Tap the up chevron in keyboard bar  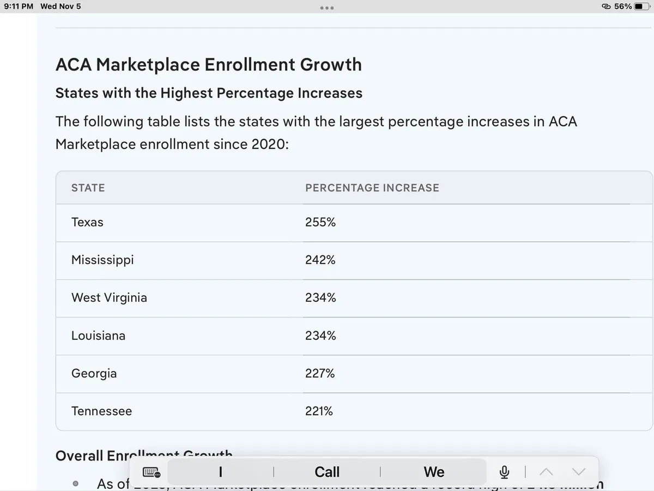[x=546, y=472]
